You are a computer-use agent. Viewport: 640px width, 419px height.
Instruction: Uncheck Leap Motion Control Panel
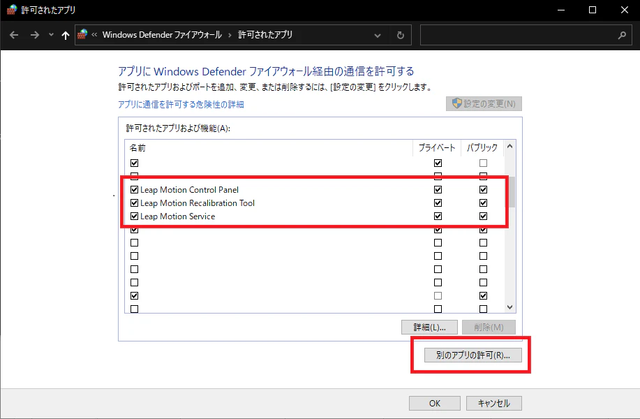[134, 189]
